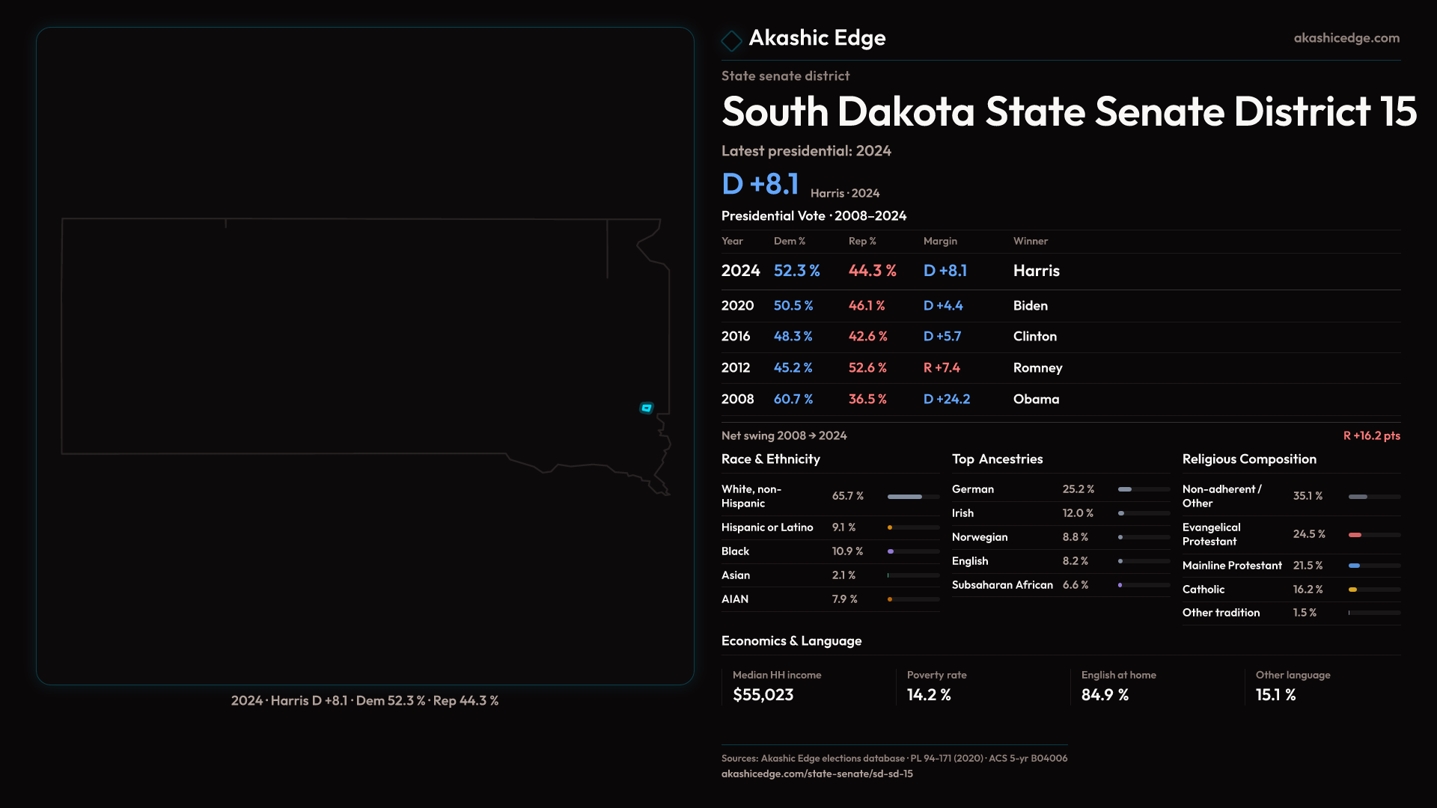
Task: Click the Median HH income $55,023 value
Action: point(763,695)
